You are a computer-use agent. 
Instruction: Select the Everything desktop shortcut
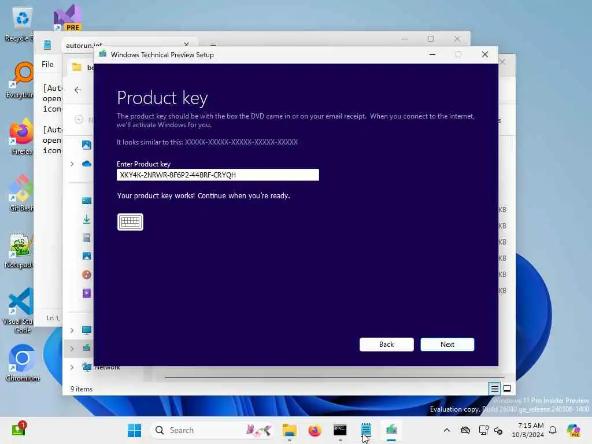tap(21, 80)
